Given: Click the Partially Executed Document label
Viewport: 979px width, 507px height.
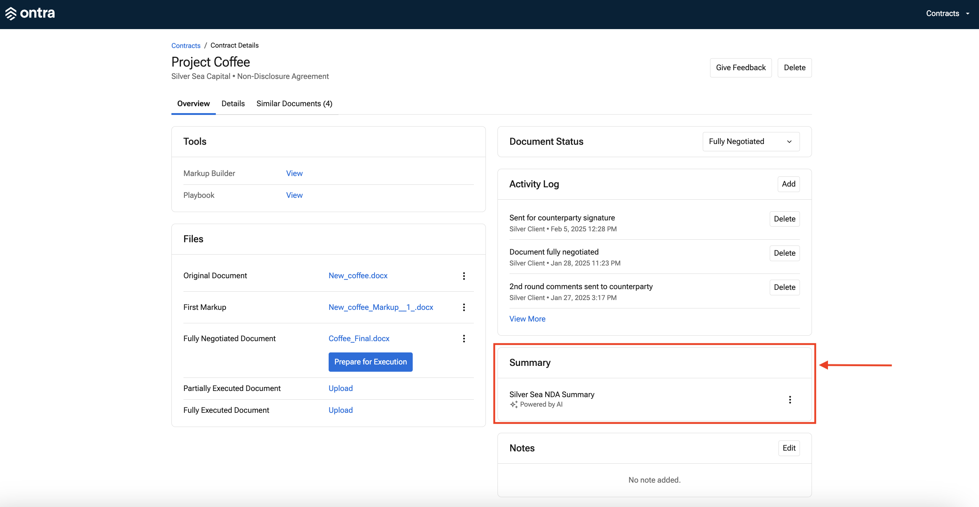Looking at the screenshot, I should point(232,388).
